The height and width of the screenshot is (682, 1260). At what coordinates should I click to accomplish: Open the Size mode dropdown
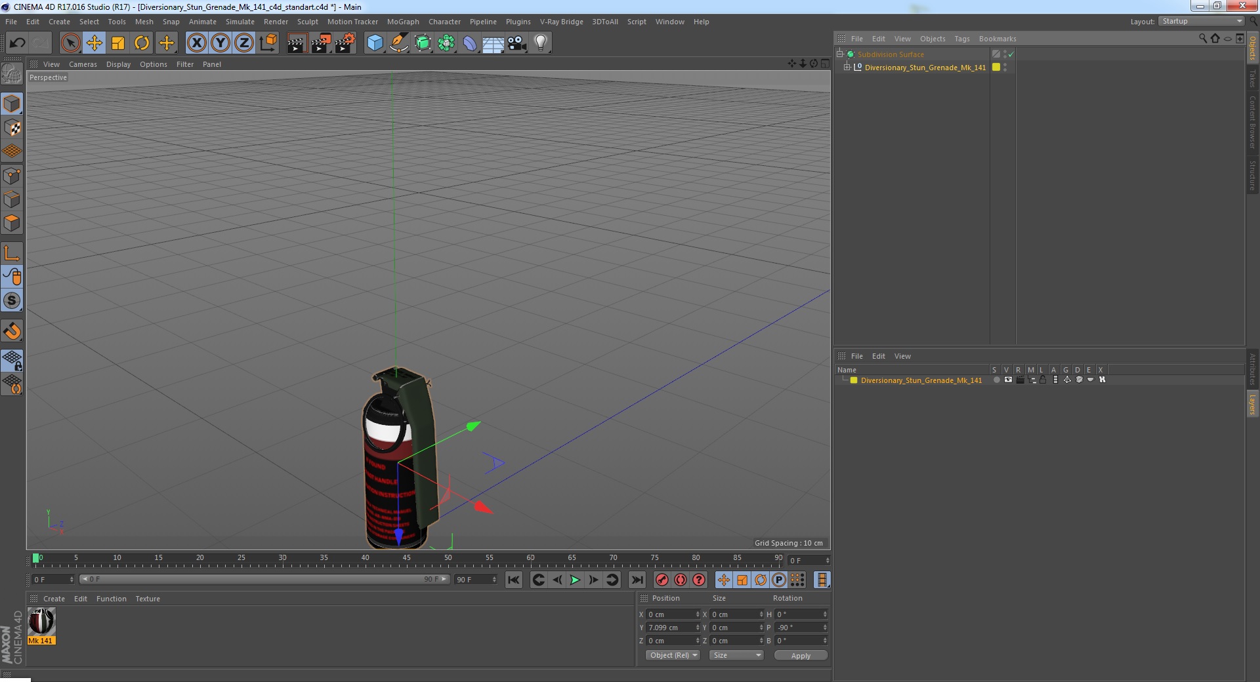(x=736, y=655)
